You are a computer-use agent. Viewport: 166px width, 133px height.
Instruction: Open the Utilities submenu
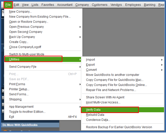coord(43,59)
